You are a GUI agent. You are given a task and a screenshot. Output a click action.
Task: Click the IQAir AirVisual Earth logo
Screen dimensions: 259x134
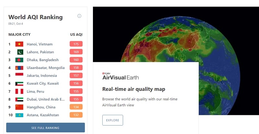coord(120,76)
